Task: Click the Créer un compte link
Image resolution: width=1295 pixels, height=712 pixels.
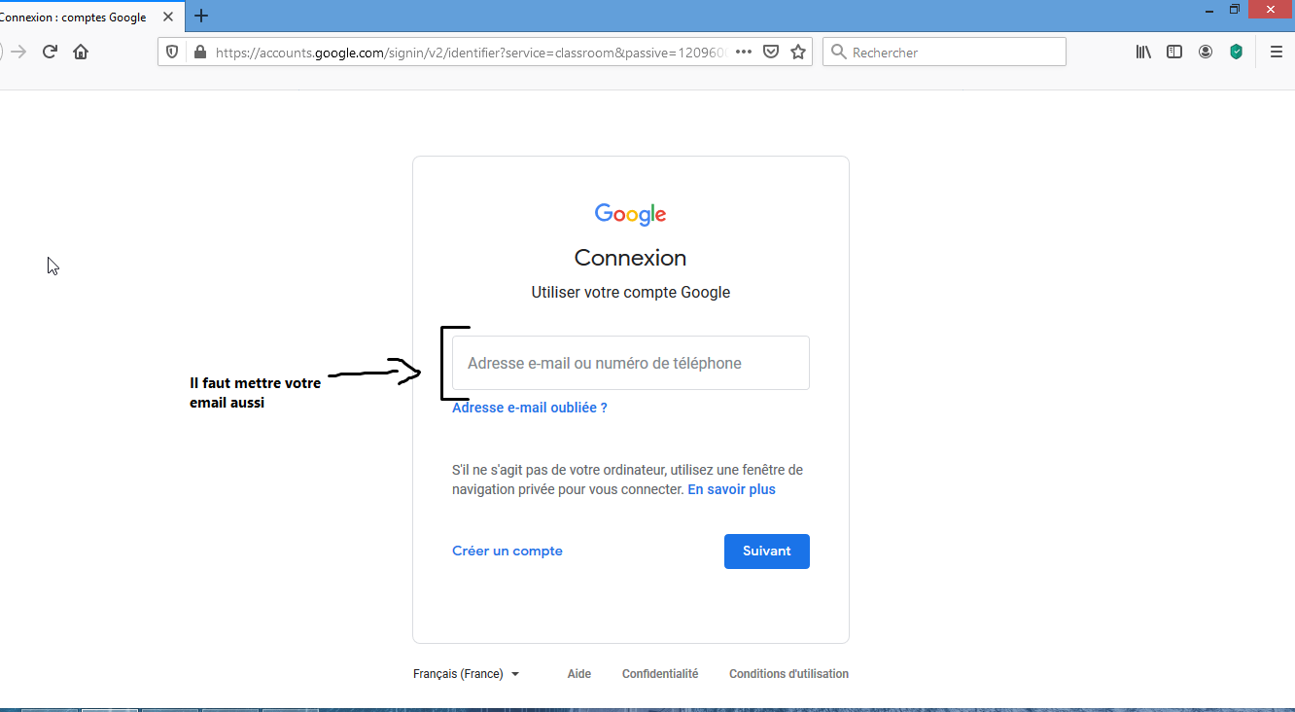Action: coord(507,552)
